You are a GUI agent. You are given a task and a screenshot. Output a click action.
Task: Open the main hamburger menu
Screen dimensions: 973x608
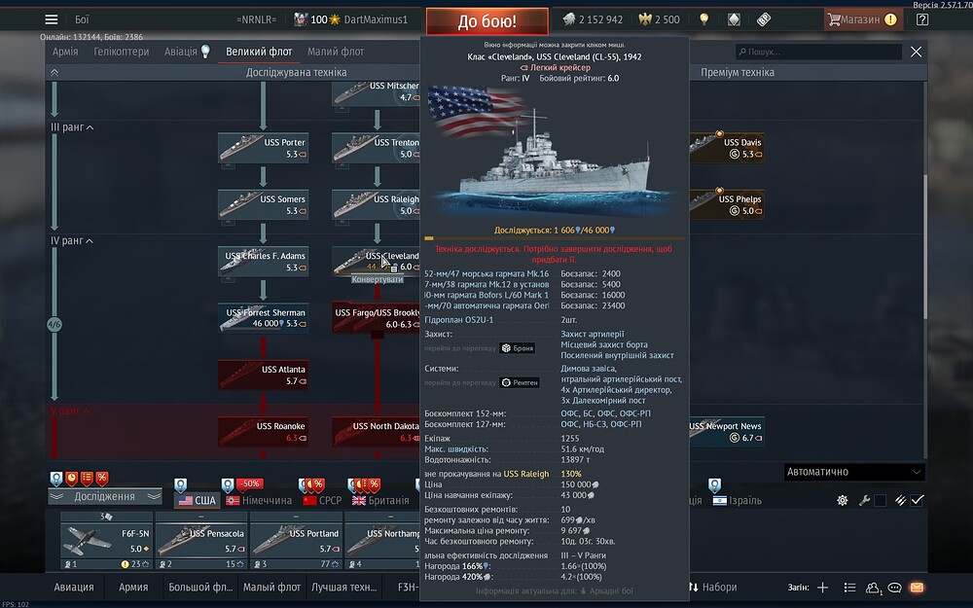(52, 19)
